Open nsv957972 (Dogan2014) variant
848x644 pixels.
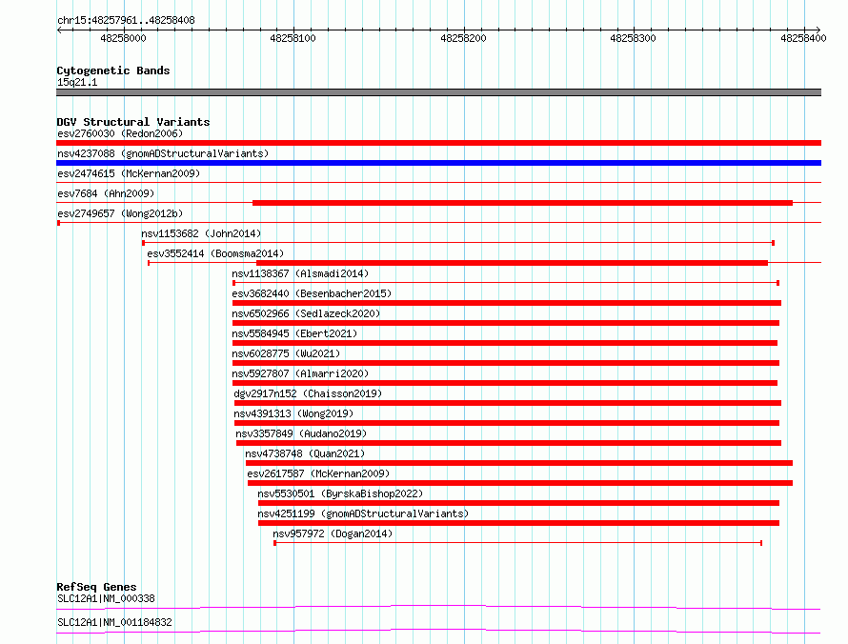333,533
